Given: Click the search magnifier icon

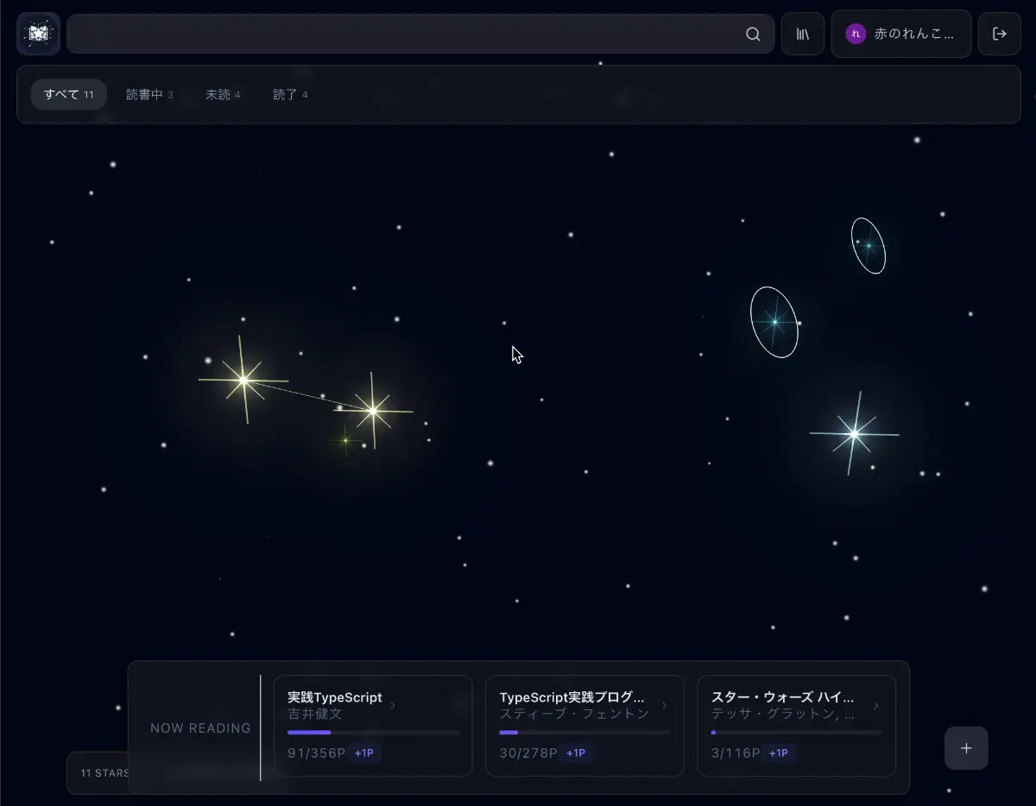Looking at the screenshot, I should pos(753,34).
